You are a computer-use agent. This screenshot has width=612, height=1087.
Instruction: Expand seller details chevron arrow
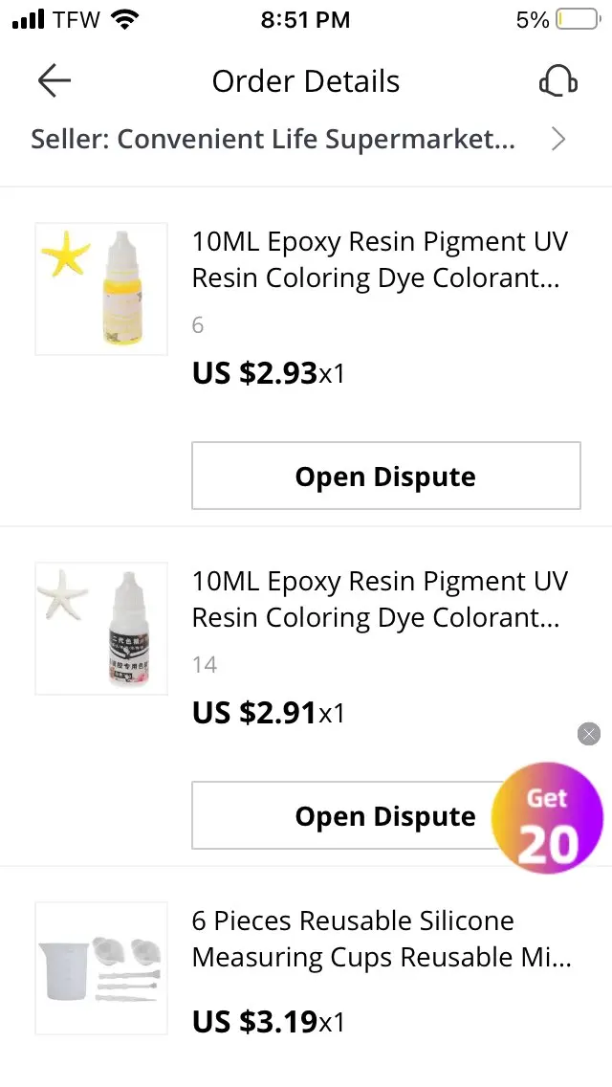[558, 140]
